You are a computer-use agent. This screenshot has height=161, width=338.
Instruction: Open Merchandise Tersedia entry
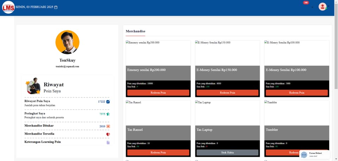[x=67, y=134]
